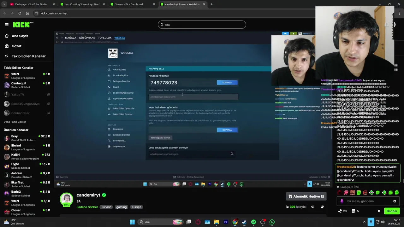404x227 pixels.
Task: Open Jahrein Counter-Strike 2 channel
Action: (27, 175)
